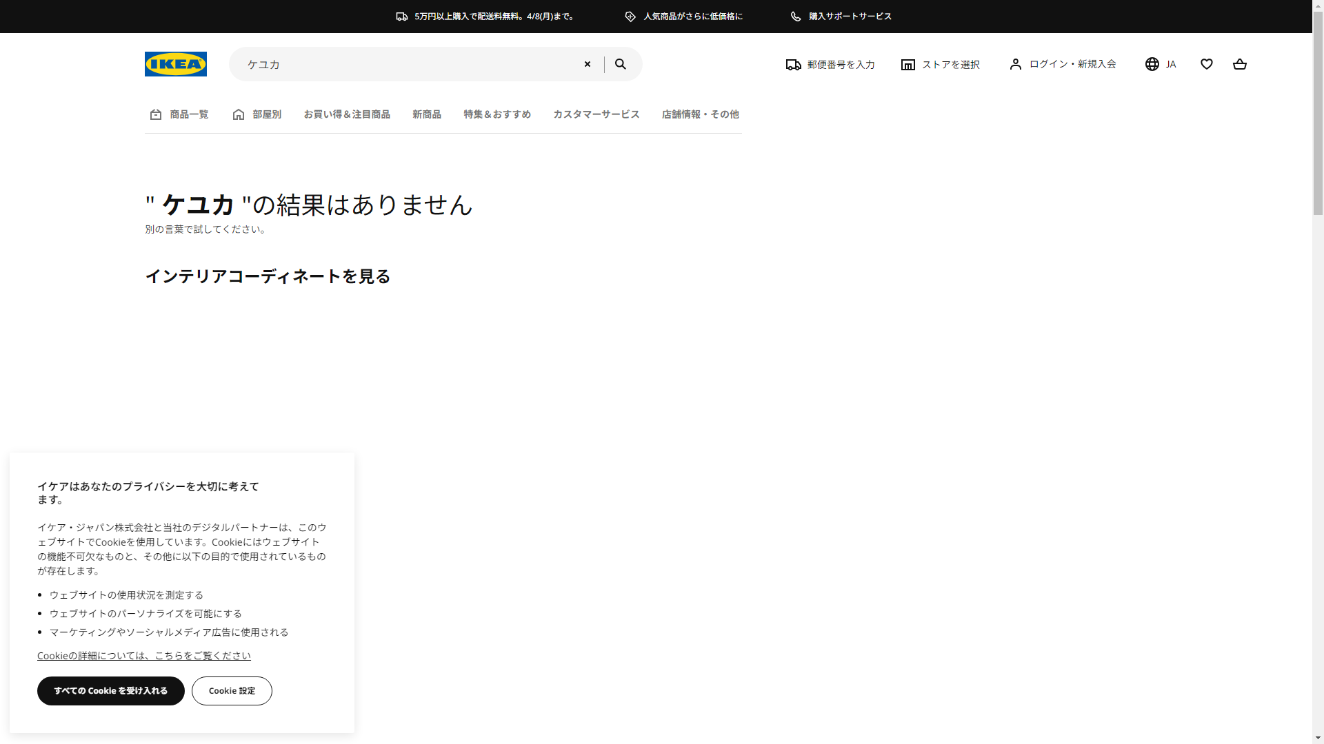Click the IKEA logo
The height and width of the screenshot is (744, 1324).
175,64
